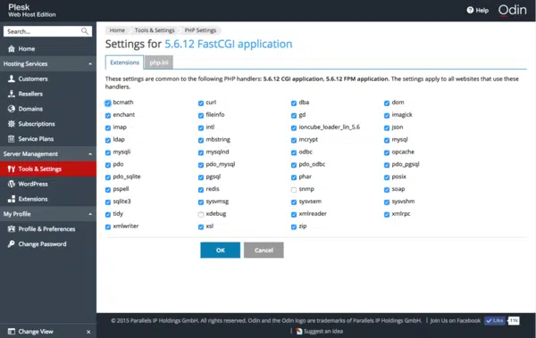Image resolution: width=536 pixels, height=338 pixels.
Task: Click the mysqlnd extension label
Action: coord(217,152)
